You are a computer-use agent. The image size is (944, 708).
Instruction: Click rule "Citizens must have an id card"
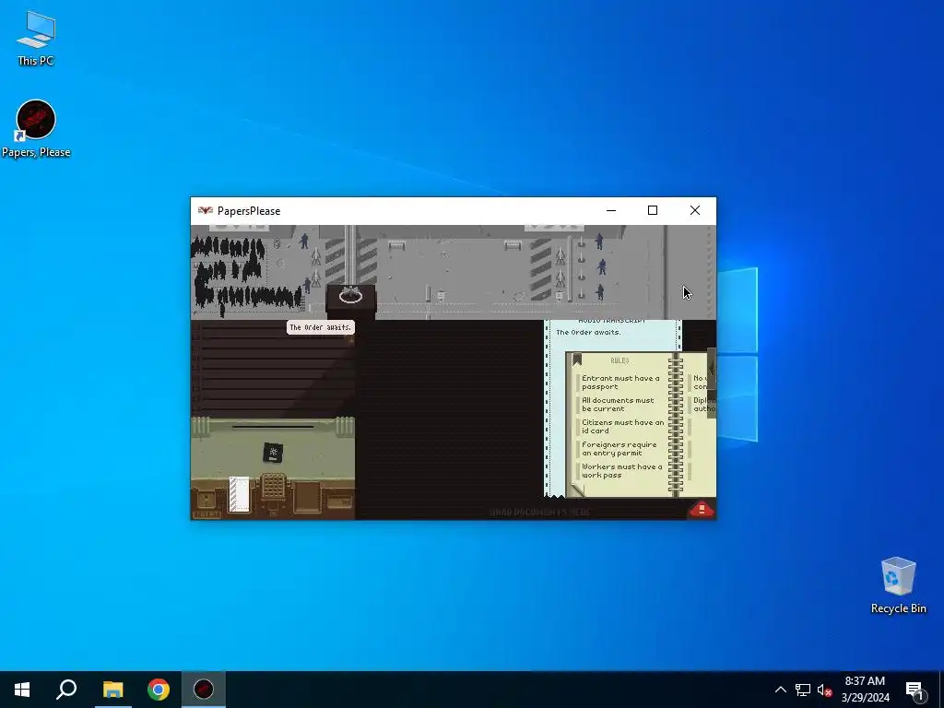622,426
